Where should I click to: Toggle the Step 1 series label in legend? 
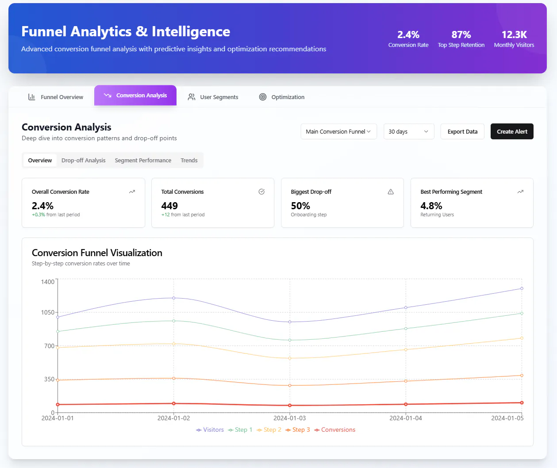coord(243,430)
